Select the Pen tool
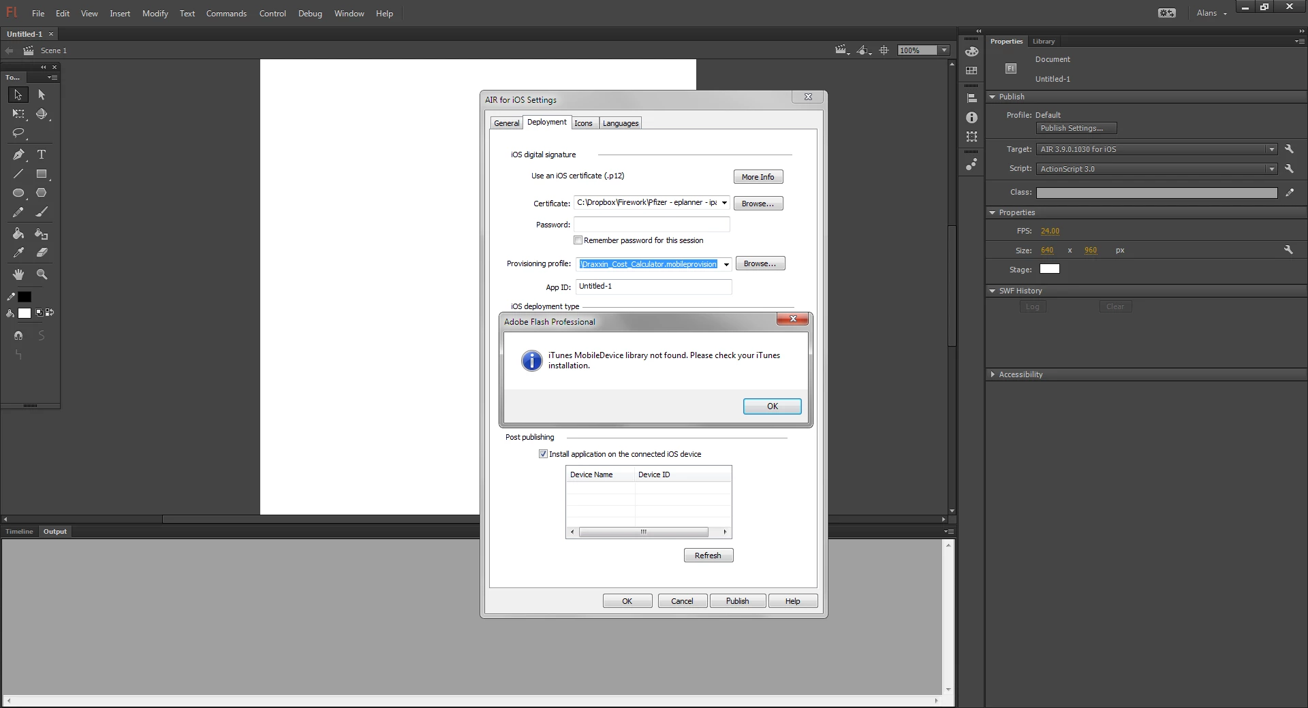This screenshot has height=708, width=1308. 18,155
